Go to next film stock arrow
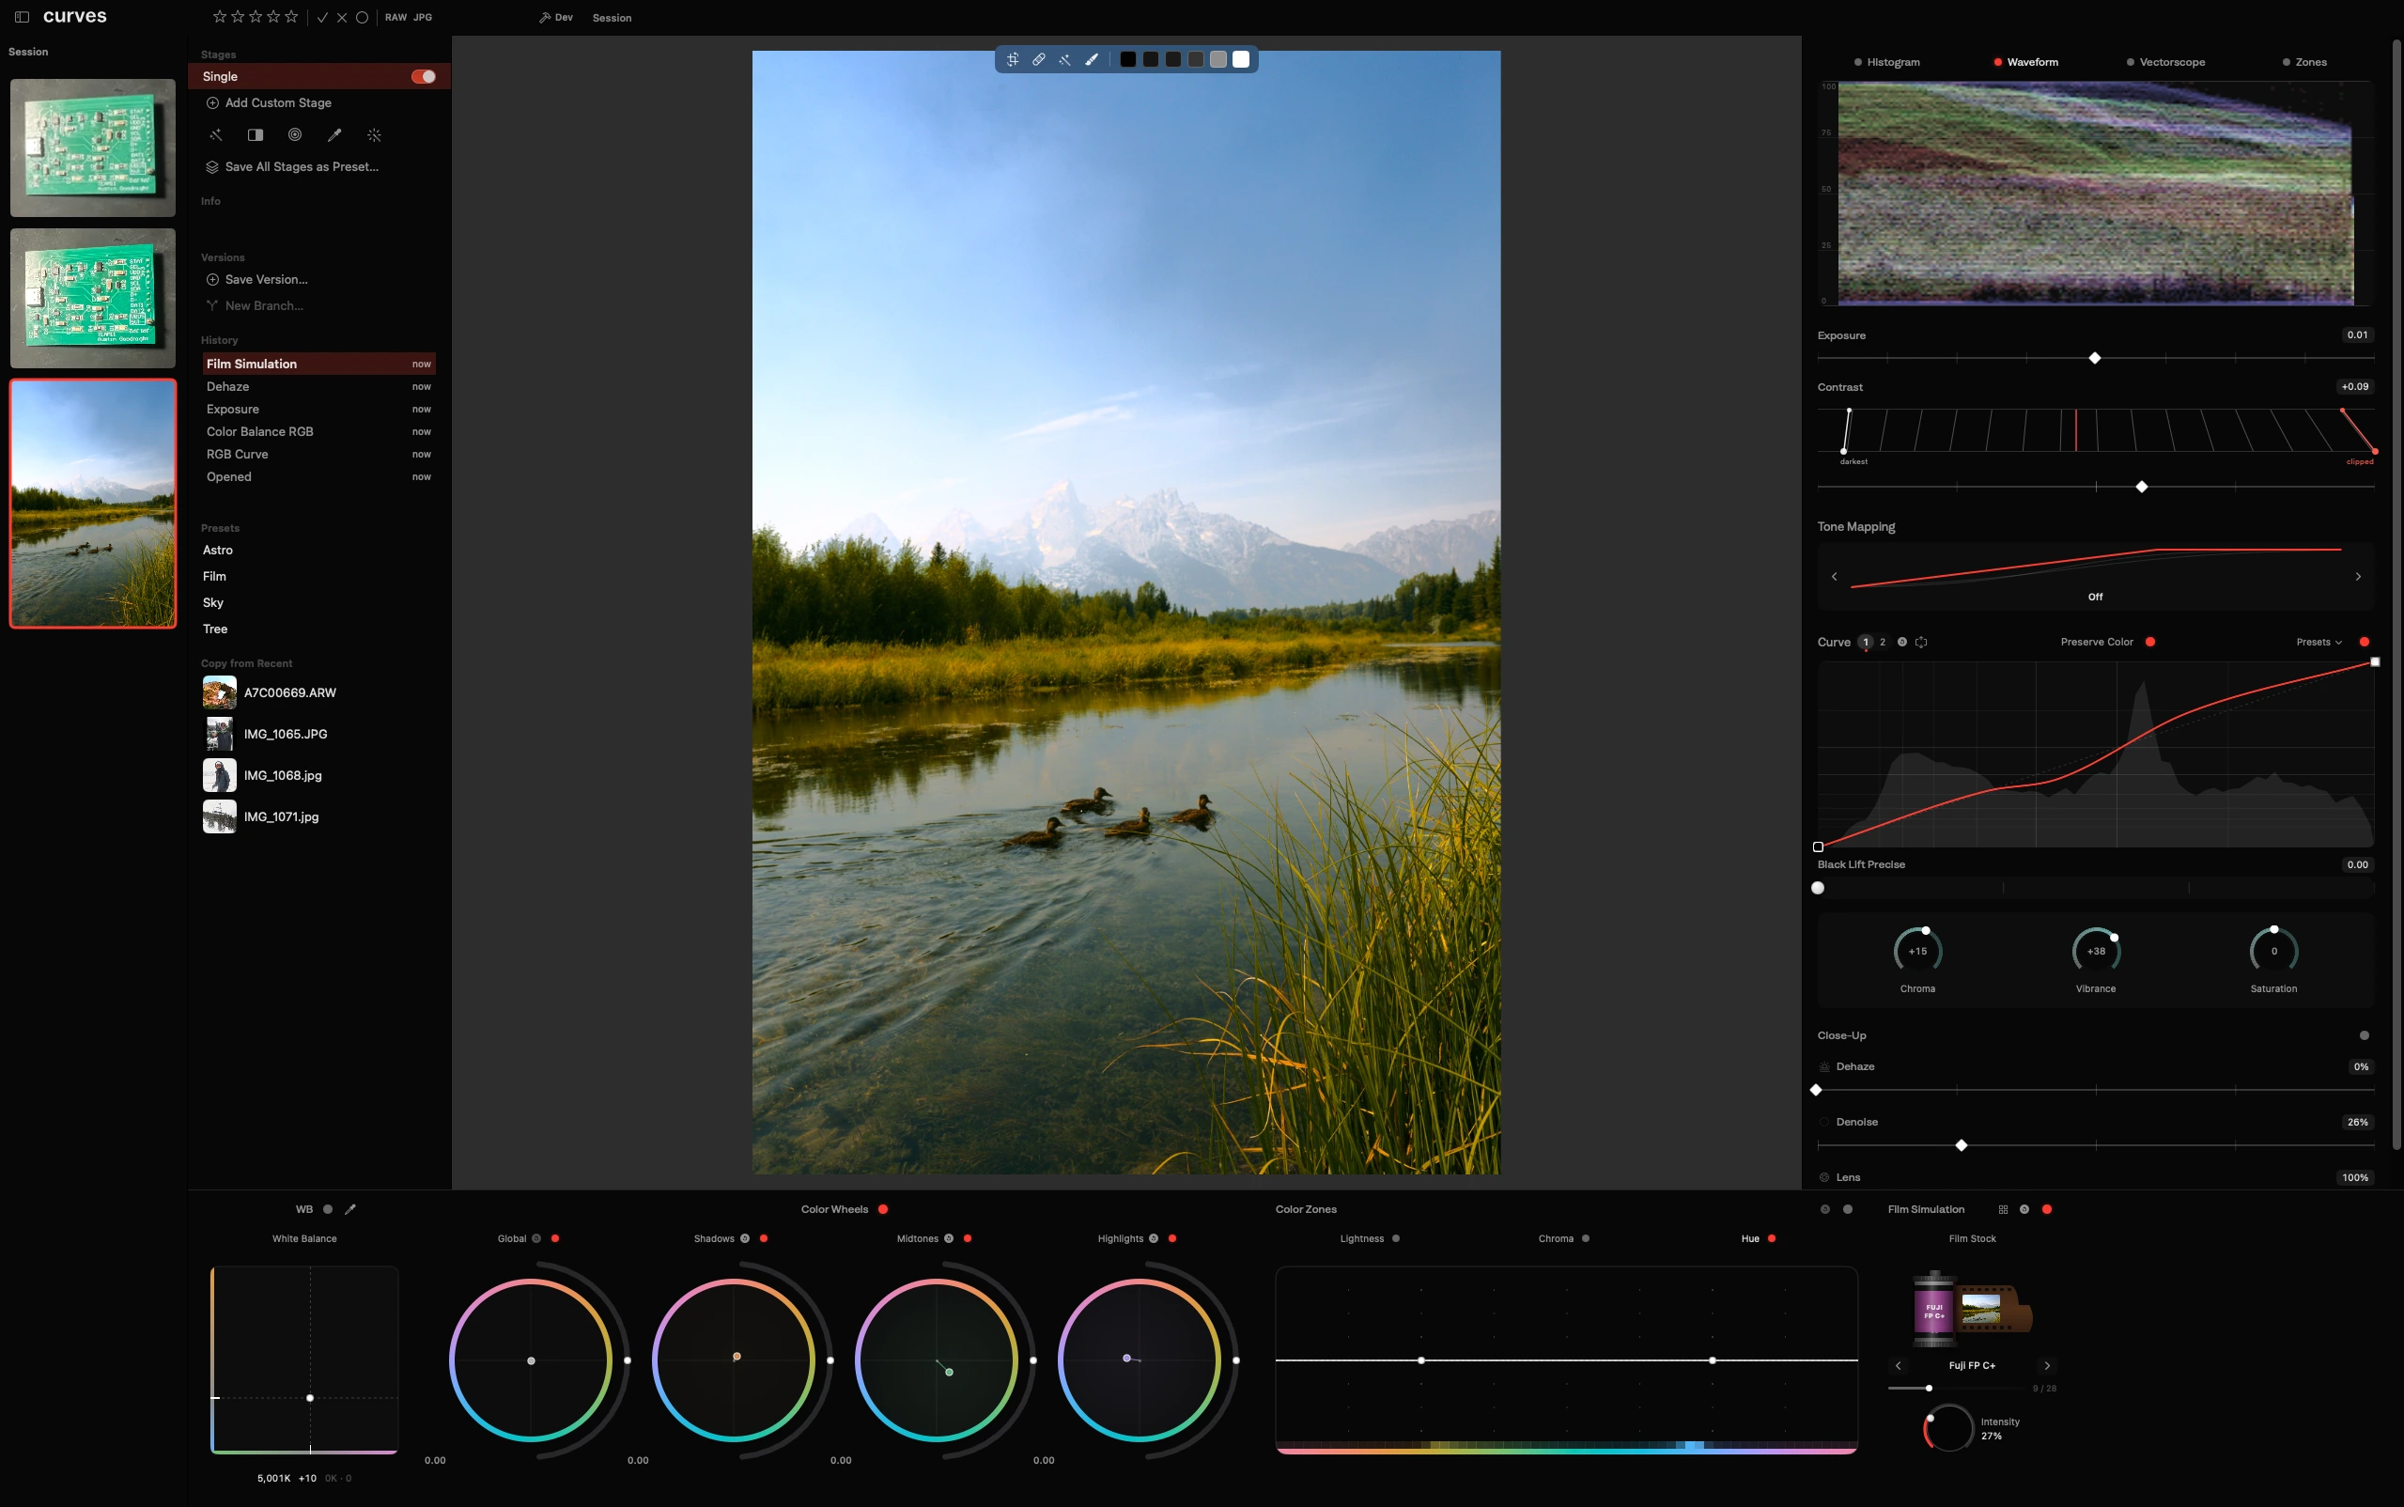2404x1507 pixels. (2047, 1365)
